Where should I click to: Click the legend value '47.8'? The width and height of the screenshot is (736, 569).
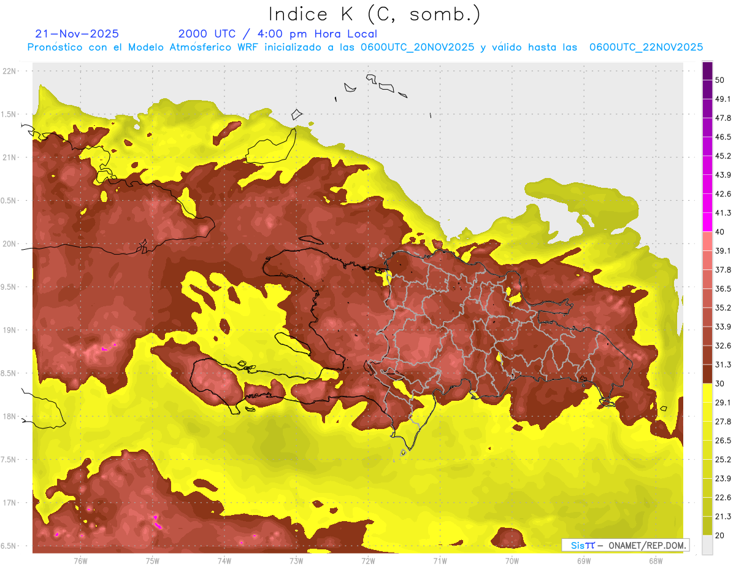[723, 118]
